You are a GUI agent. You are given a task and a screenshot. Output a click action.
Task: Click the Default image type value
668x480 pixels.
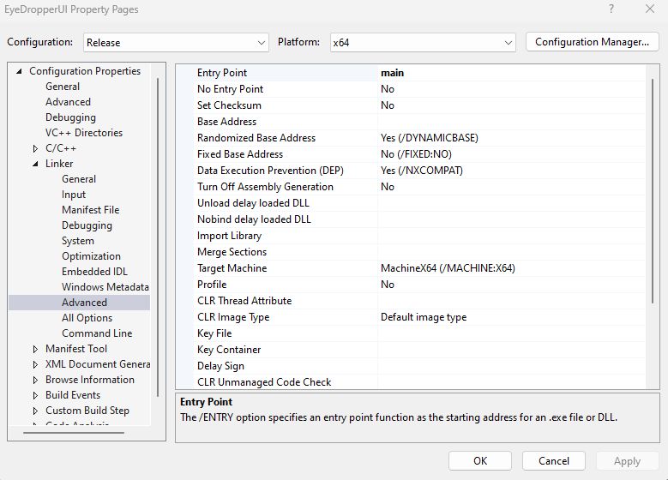click(424, 317)
